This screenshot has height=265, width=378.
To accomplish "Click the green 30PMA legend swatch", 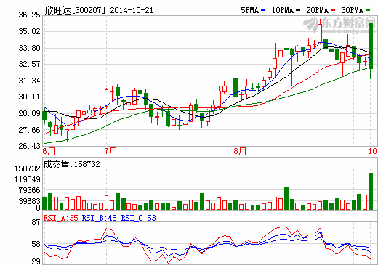I will 368,10.
